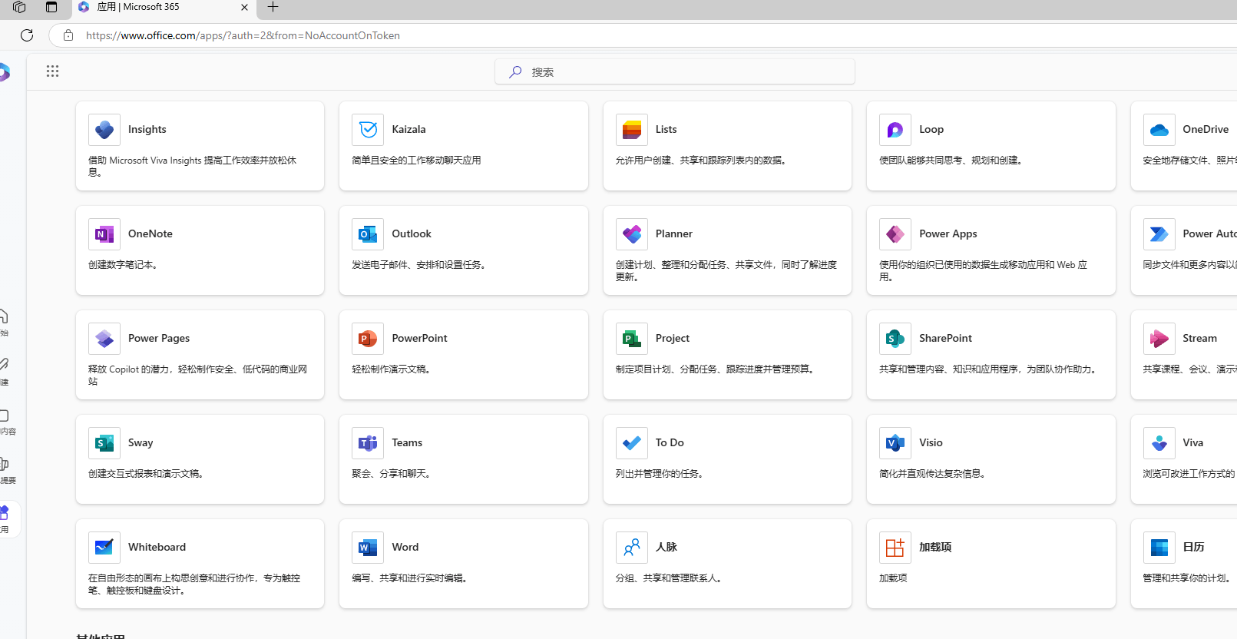Click the Kaizala title link
This screenshot has height=639, width=1237.
[408, 130]
